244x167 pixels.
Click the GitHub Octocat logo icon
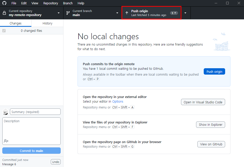click(4, 3)
